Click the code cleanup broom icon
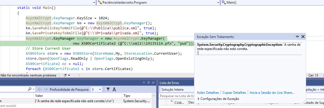The image size is (324, 108). pos(65,75)
